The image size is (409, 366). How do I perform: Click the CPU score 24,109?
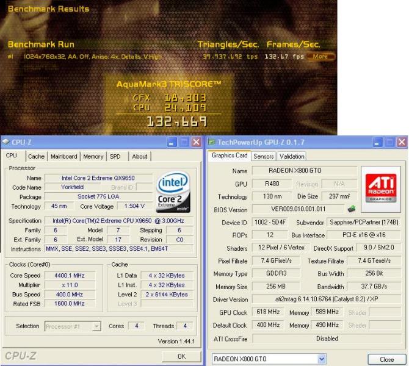(185, 107)
